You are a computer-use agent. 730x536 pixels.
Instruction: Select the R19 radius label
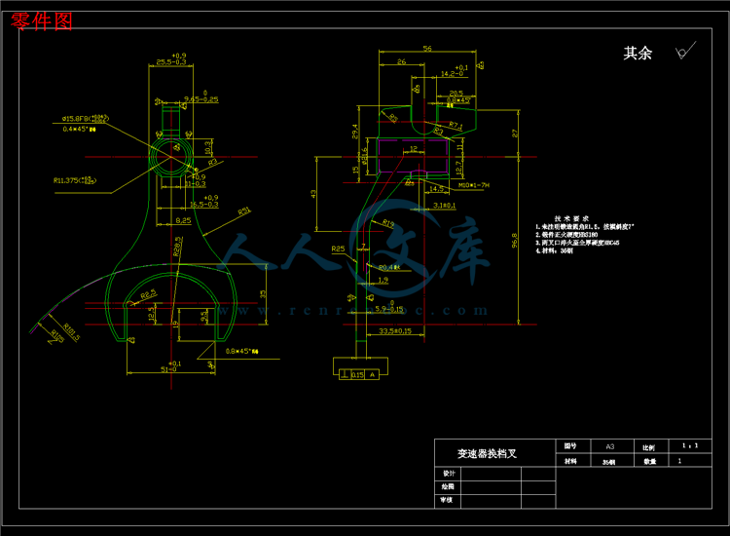click(388, 223)
